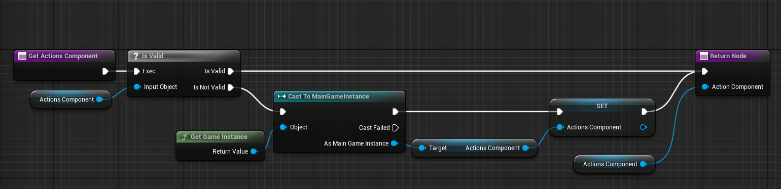The image size is (781, 189).
Task: Click exec output pin of Cast To MainGameInstance
Action: pos(396,112)
